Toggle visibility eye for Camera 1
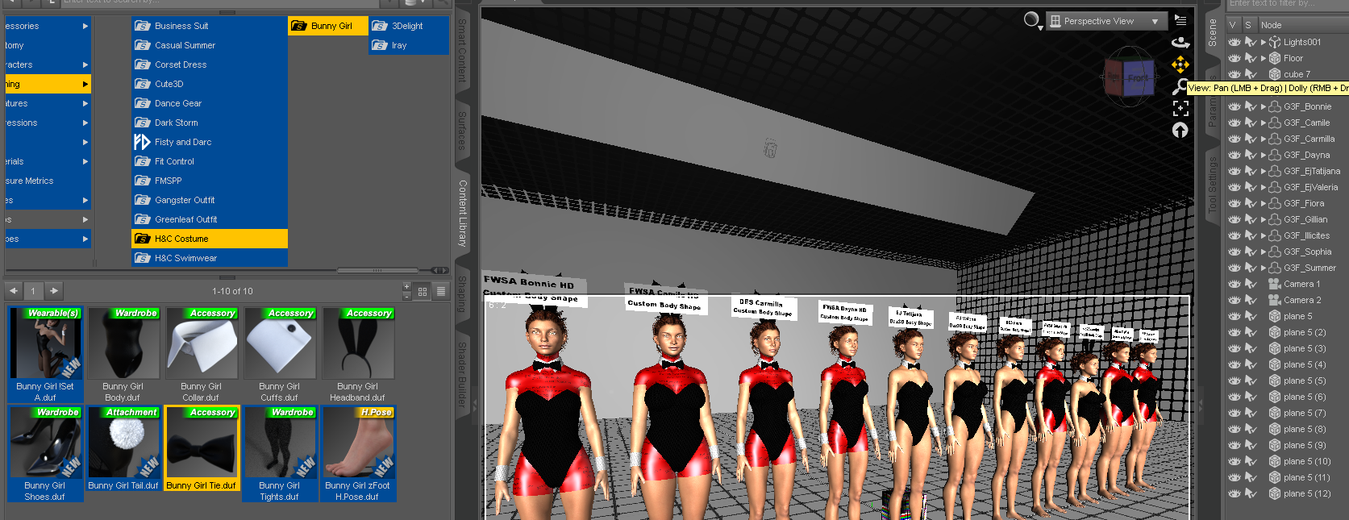Image resolution: width=1349 pixels, height=520 pixels. pyautogui.click(x=1235, y=284)
